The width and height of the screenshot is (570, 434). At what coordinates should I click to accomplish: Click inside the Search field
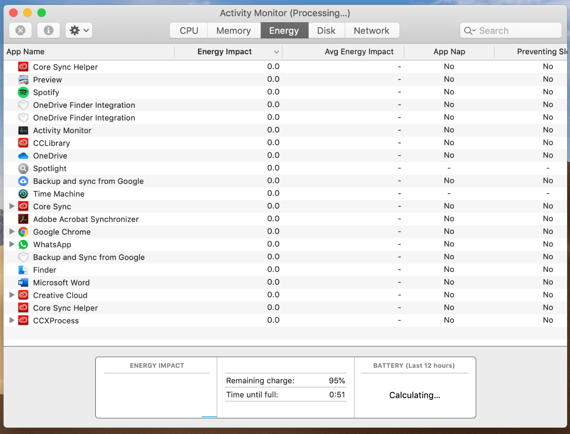[x=511, y=30]
